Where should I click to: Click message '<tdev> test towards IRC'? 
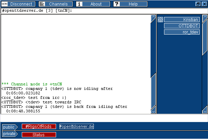(53, 102)
